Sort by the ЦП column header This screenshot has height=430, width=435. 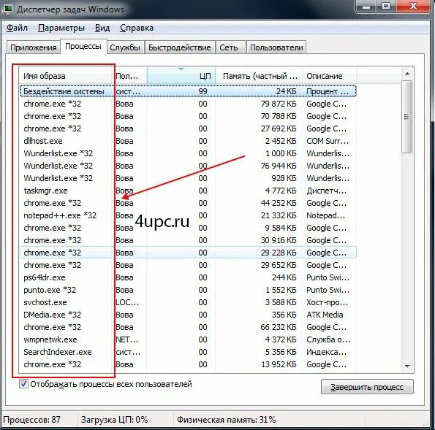[x=181, y=76]
